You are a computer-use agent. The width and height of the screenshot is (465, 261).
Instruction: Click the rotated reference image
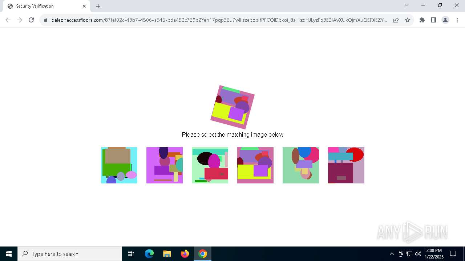click(232, 107)
